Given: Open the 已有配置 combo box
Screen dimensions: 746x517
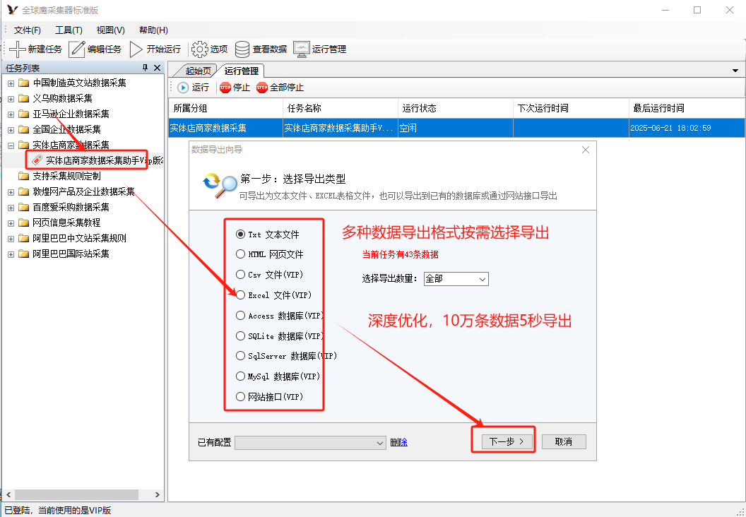Looking at the screenshot, I should point(310,442).
